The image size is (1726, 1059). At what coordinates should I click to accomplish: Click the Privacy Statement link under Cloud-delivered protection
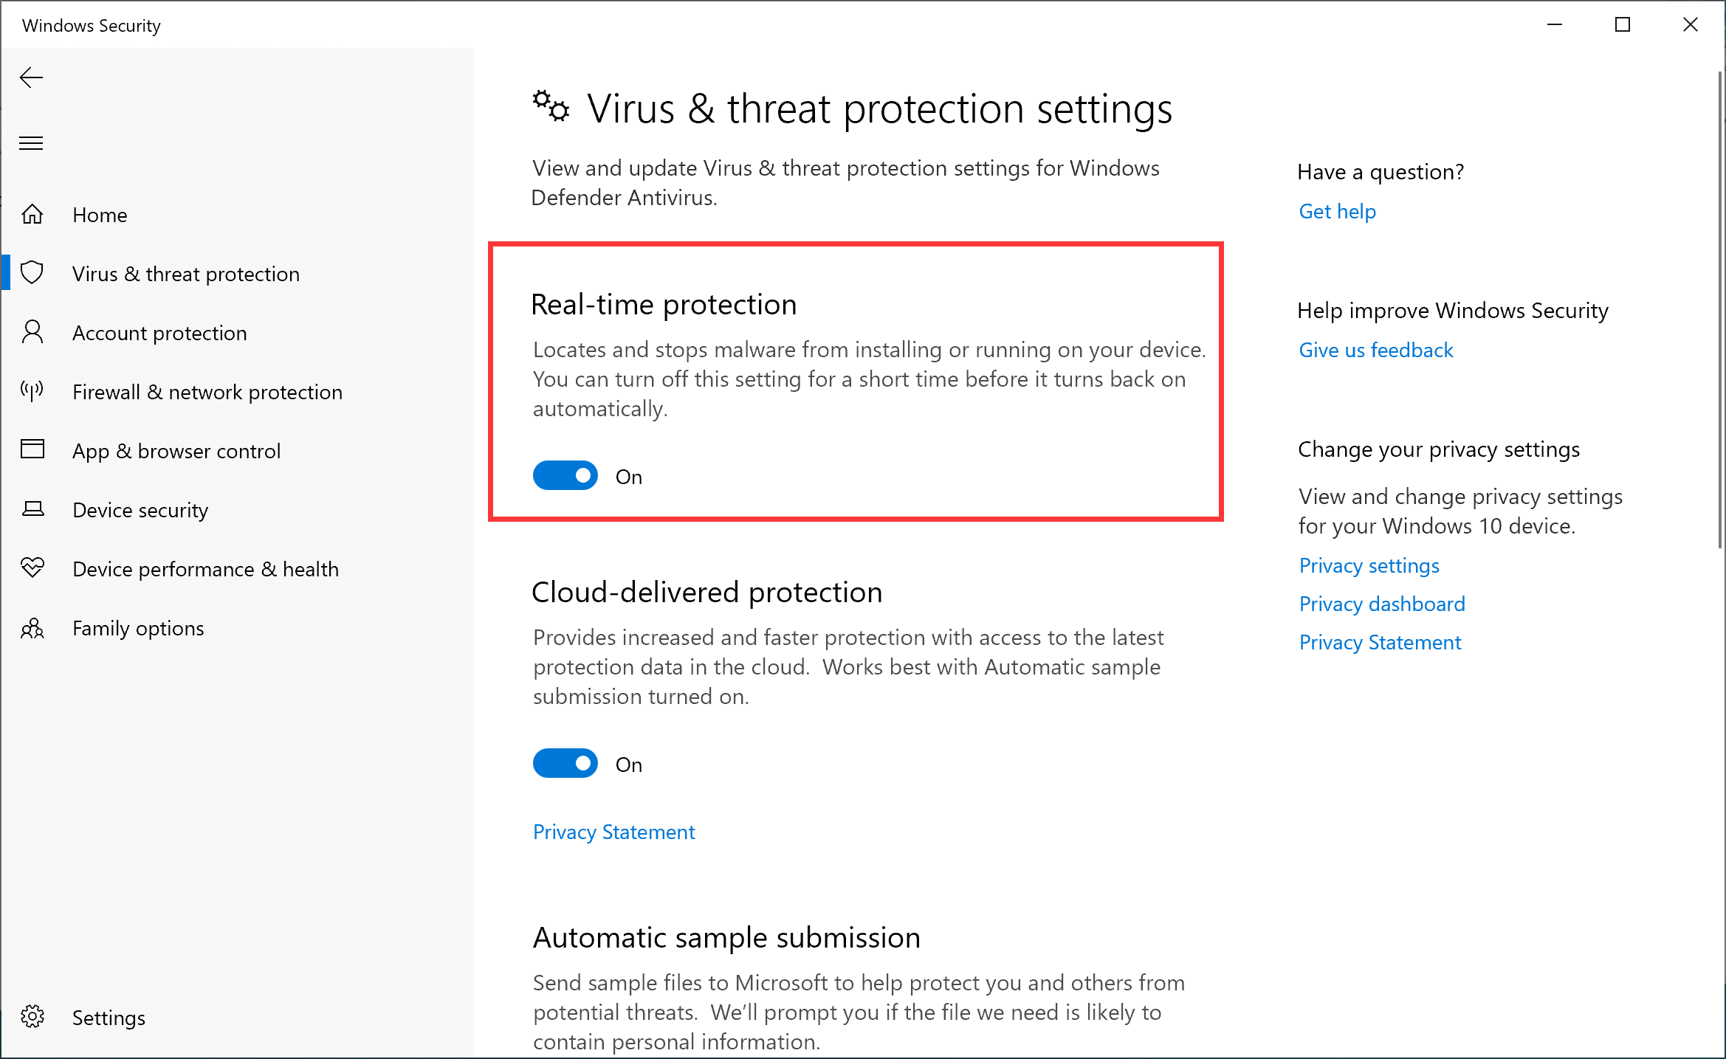pos(613,832)
